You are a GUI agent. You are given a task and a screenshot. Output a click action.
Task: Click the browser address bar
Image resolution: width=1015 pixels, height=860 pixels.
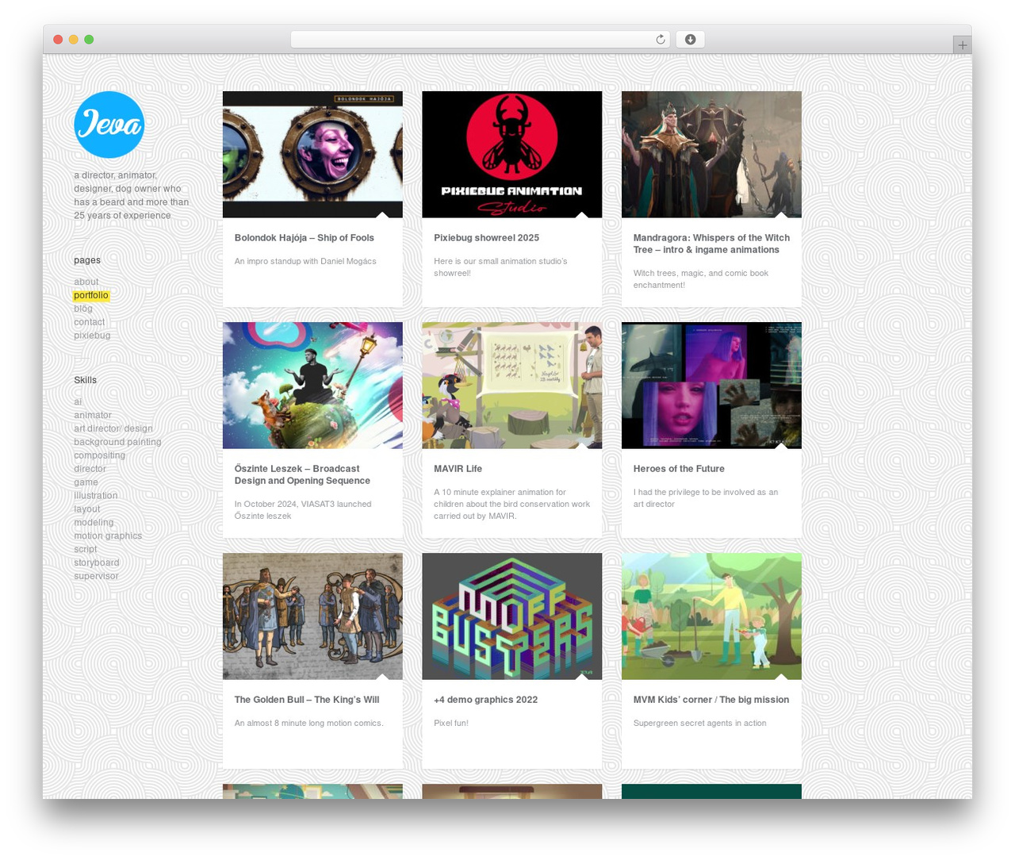pyautogui.click(x=480, y=40)
